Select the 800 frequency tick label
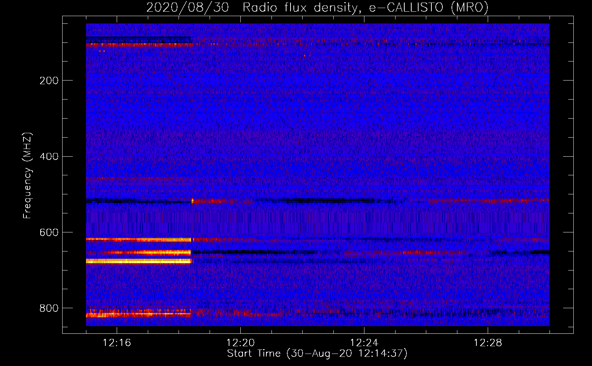Viewport: 592px width, 366px height. 49,308
